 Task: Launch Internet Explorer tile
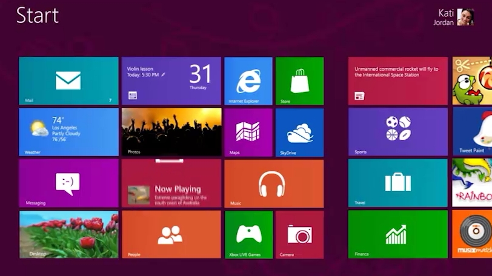248,81
